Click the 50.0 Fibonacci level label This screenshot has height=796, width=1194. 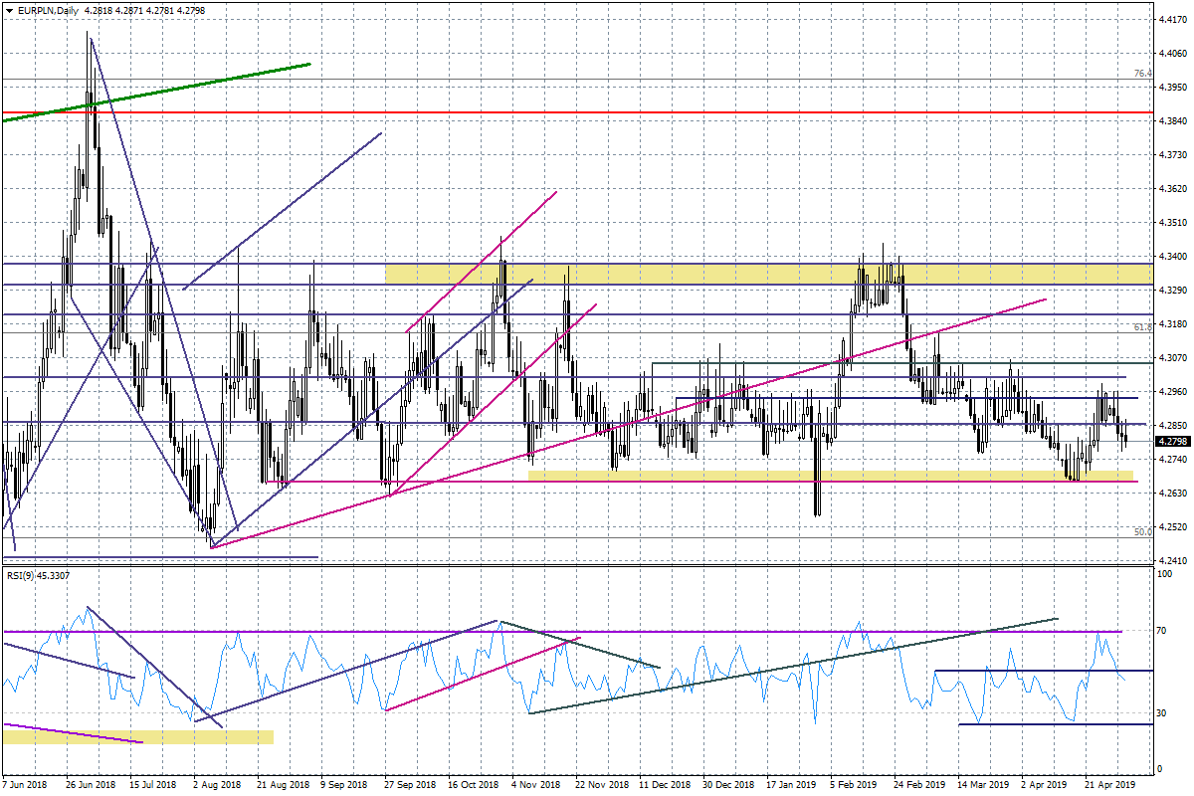click(x=1142, y=531)
